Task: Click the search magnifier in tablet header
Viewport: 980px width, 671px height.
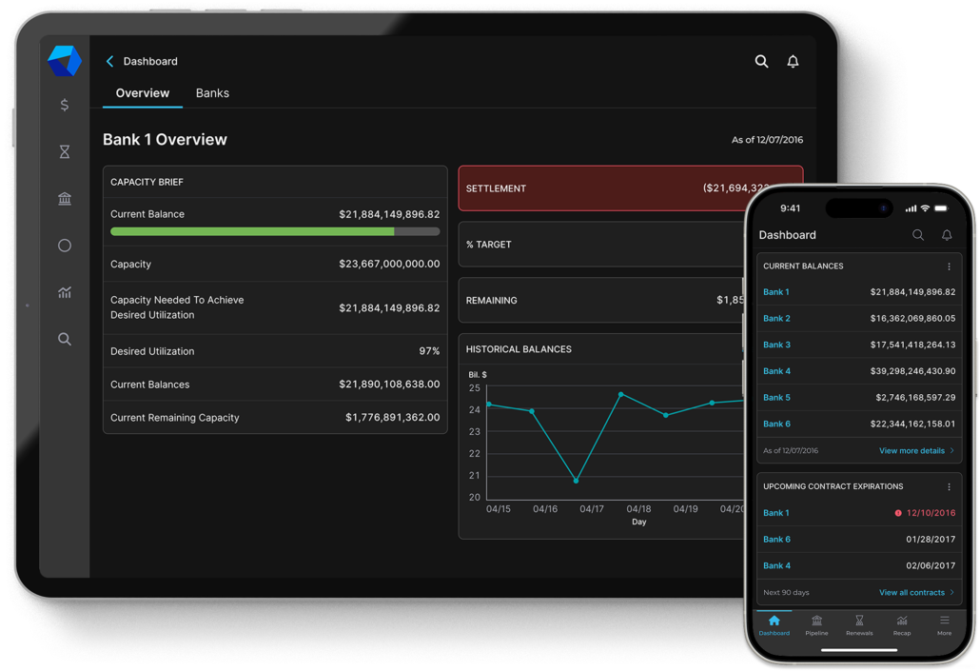Action: (761, 61)
